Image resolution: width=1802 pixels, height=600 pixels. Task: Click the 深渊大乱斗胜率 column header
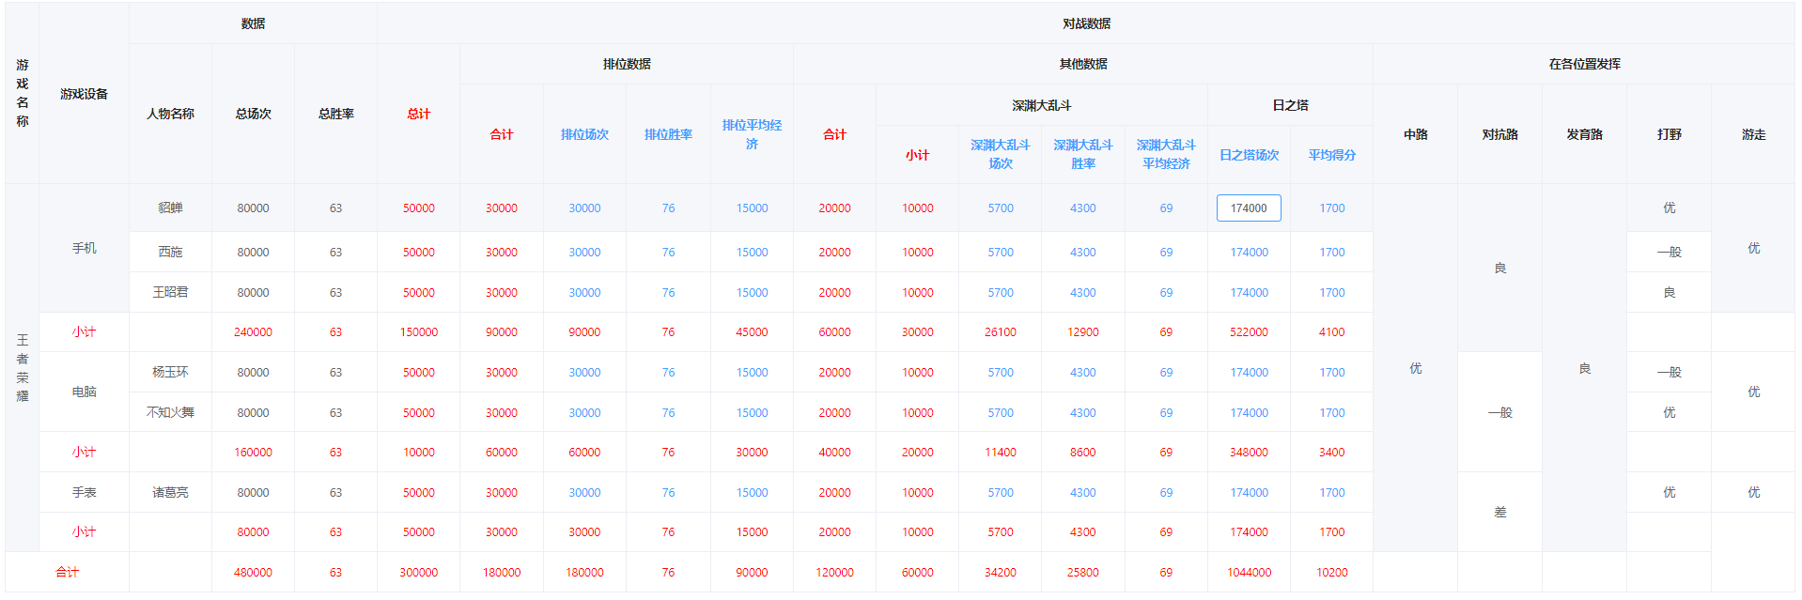click(x=1082, y=154)
